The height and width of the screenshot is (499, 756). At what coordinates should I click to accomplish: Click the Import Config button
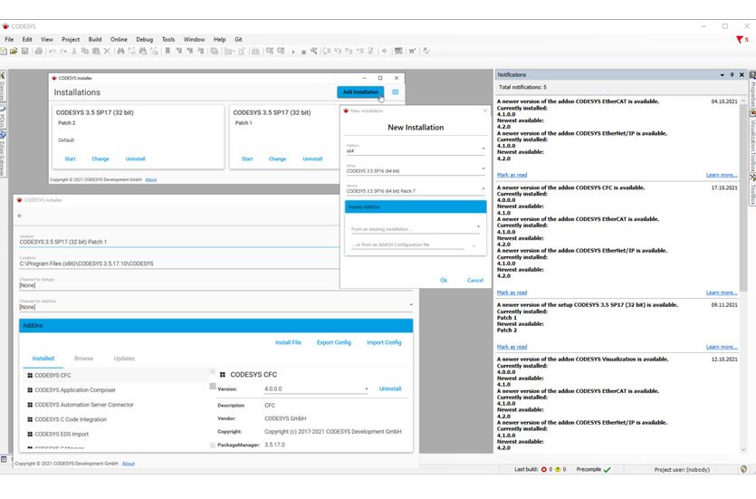coord(384,343)
